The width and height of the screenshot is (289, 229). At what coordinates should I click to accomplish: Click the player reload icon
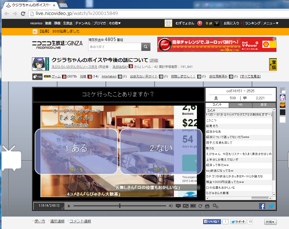pos(200,206)
